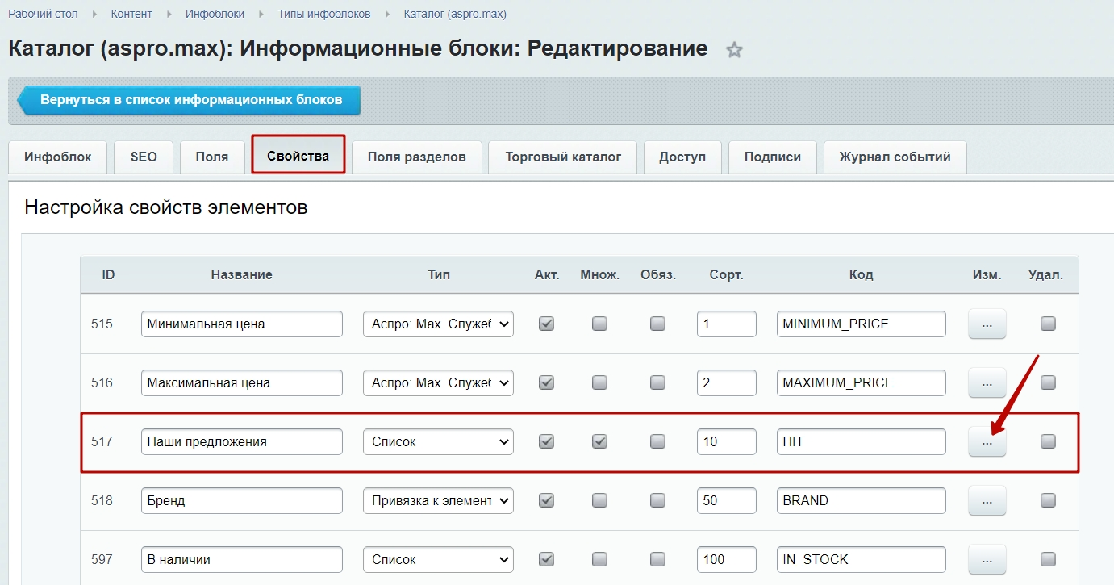Click Вернуться в список информационных блоков button

[191, 100]
